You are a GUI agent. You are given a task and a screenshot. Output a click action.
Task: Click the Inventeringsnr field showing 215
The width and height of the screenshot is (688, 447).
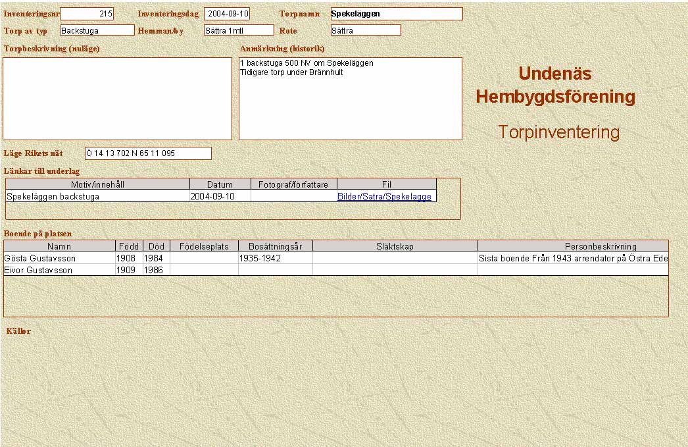(x=87, y=14)
